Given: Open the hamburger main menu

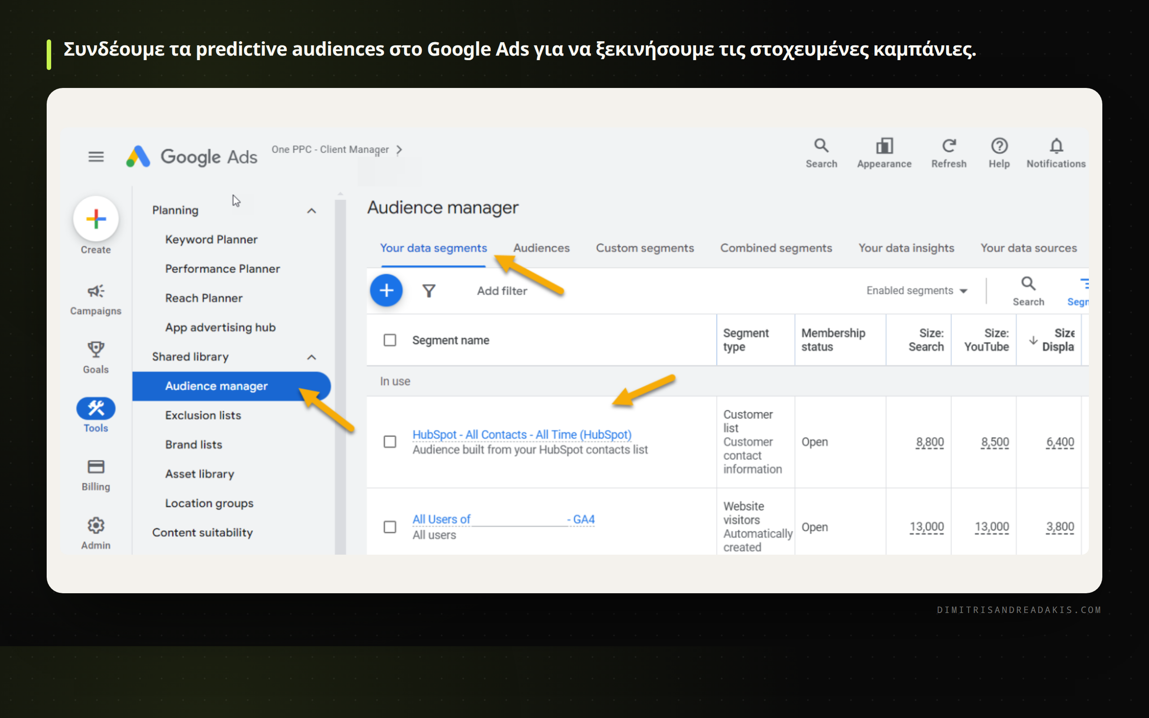Looking at the screenshot, I should 96,157.
